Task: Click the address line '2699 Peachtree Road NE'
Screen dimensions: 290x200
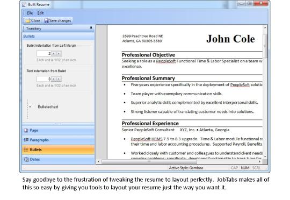Action: (142, 36)
